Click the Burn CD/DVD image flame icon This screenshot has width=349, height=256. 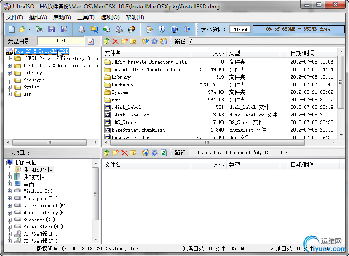coord(132,29)
